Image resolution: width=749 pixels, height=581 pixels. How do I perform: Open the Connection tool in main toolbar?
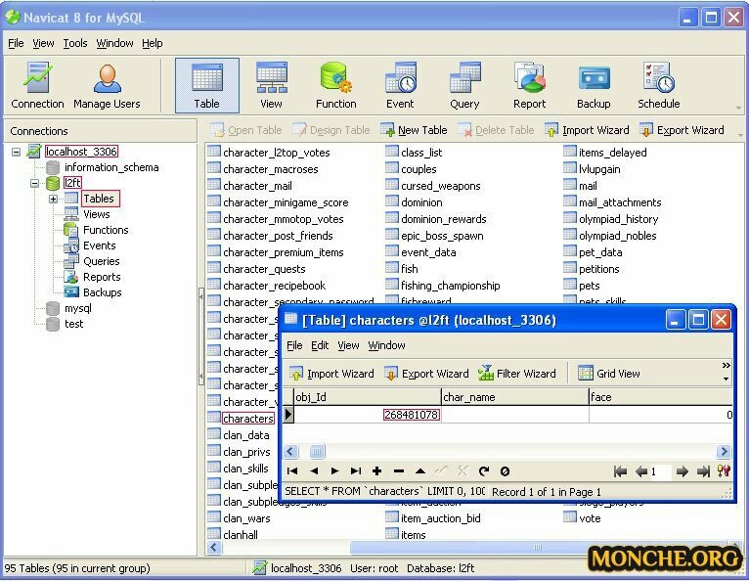(x=37, y=85)
